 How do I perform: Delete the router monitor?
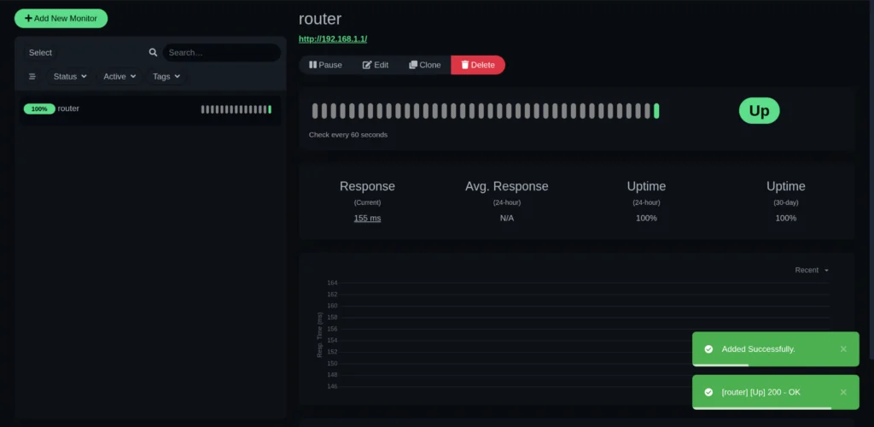tap(478, 65)
